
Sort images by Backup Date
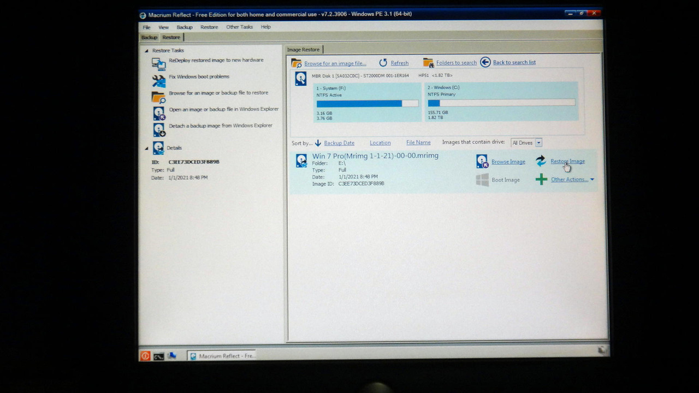pyautogui.click(x=339, y=143)
